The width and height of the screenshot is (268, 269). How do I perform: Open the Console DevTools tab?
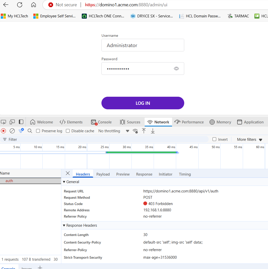101,122
